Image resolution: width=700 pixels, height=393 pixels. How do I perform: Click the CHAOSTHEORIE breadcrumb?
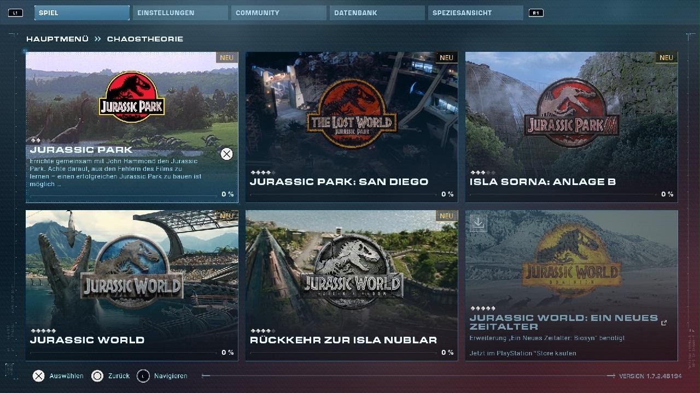[145, 39]
